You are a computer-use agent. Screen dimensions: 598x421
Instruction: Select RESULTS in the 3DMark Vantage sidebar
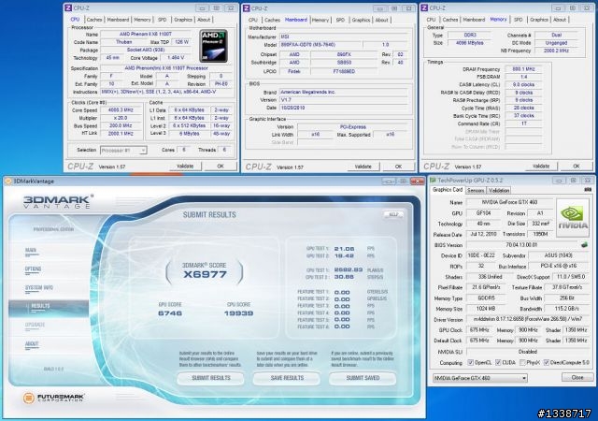(x=49, y=306)
